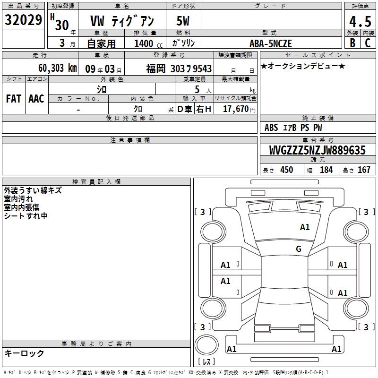
Task: Click the interior rating C
Action: click(368, 43)
